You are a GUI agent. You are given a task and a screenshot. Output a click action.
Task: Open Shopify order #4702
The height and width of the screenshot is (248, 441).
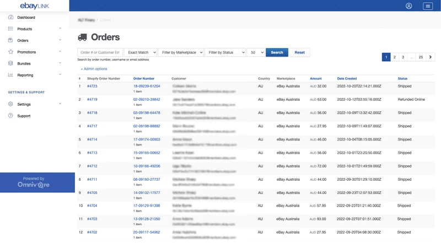pos(92,232)
